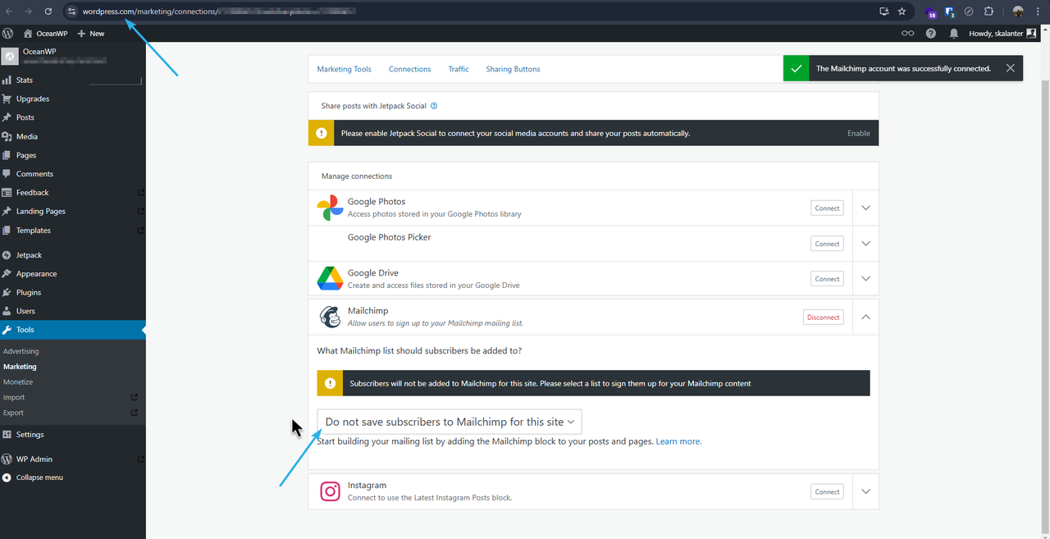The height and width of the screenshot is (539, 1050).
Task: Click the WordPress logo in admin bar
Action: tap(8, 34)
